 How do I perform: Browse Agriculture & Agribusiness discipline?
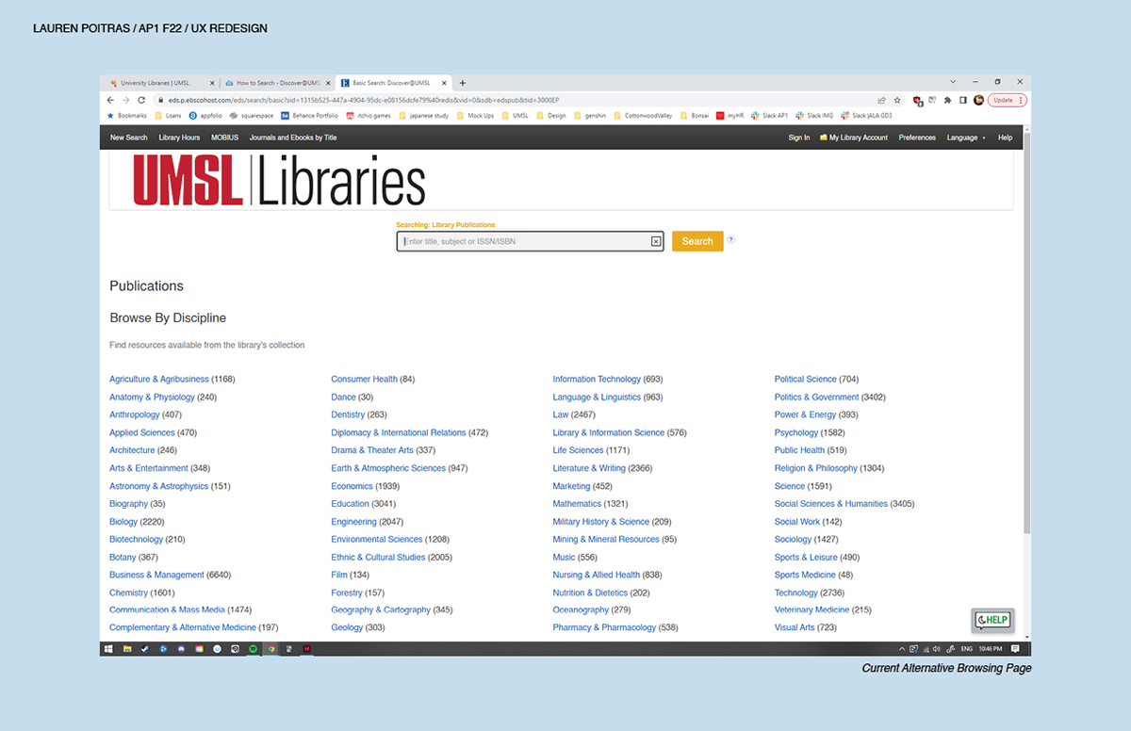tap(159, 380)
